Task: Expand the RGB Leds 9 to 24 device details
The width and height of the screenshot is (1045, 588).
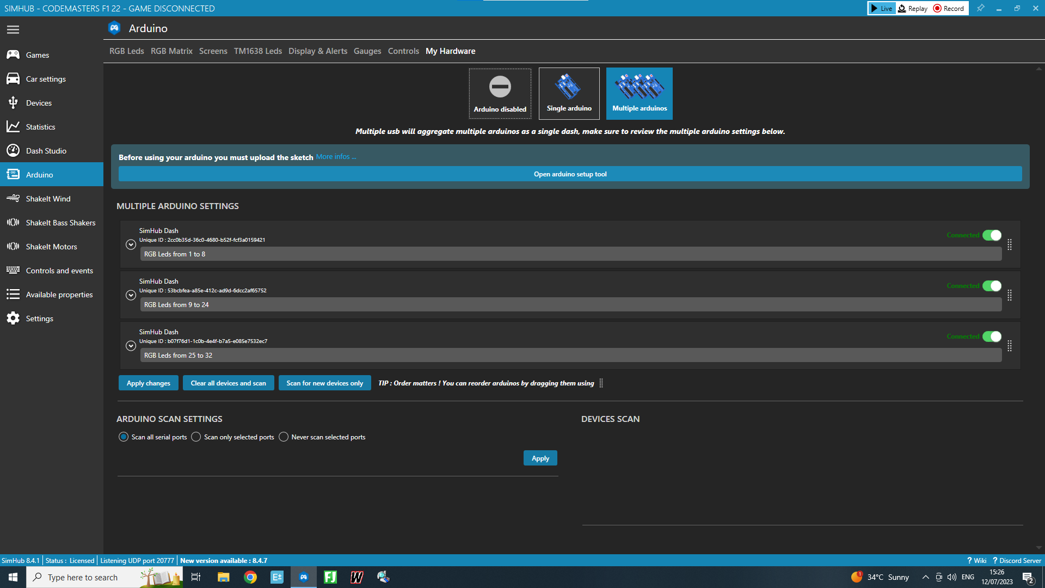Action: 131,295
